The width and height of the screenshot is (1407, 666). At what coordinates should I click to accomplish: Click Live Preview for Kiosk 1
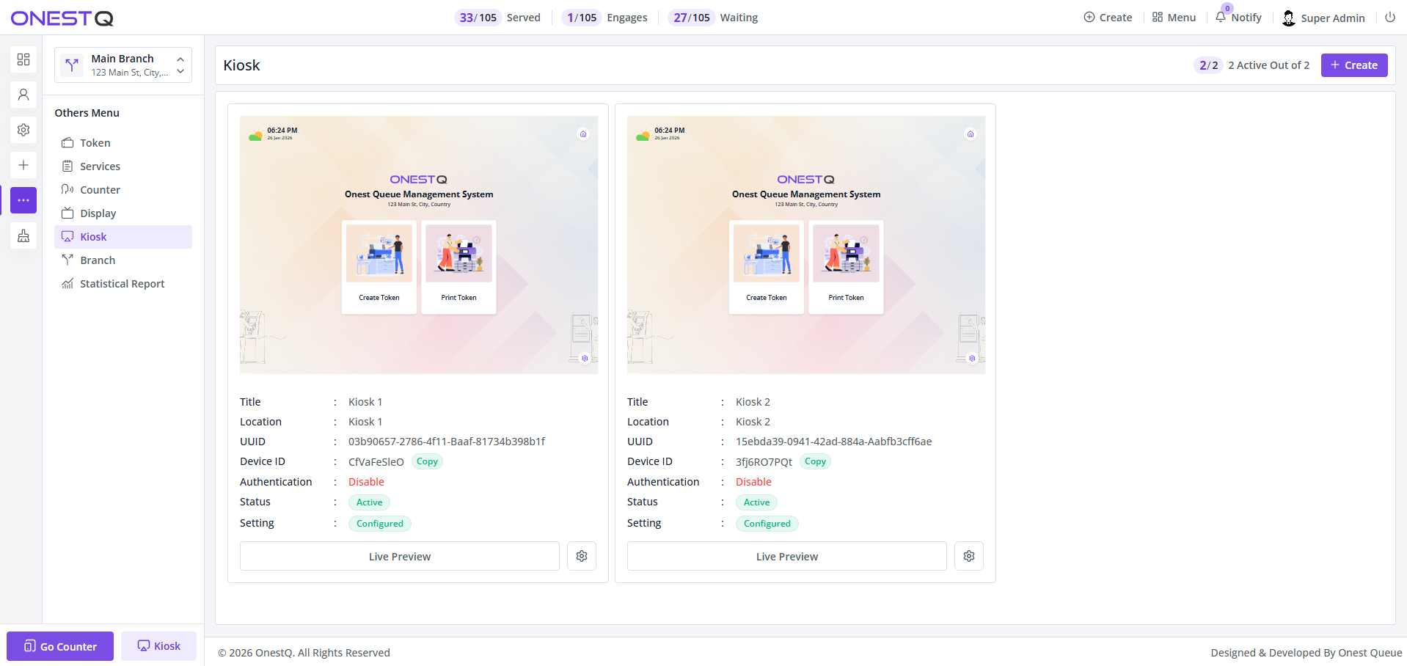(400, 556)
